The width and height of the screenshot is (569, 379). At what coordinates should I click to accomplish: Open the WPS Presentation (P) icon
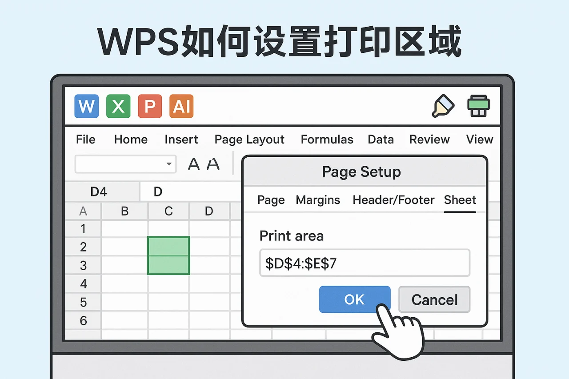(x=149, y=106)
